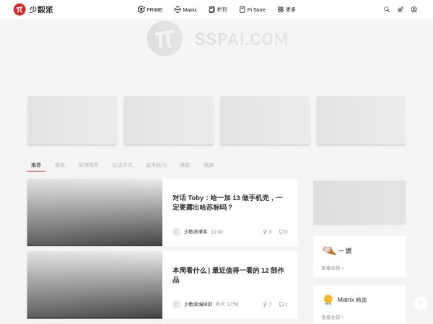Open Pi Store from the navigation bar

(252, 9)
